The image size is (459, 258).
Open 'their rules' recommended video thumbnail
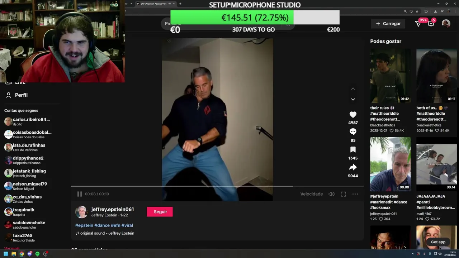390,76
